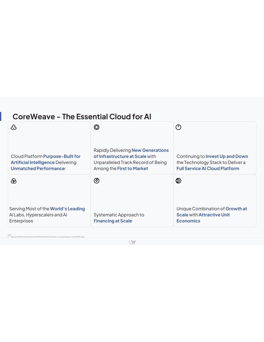Click 'Financing at Scale' highlighted text
The width and height of the screenshot is (264, 342).
pos(113,221)
